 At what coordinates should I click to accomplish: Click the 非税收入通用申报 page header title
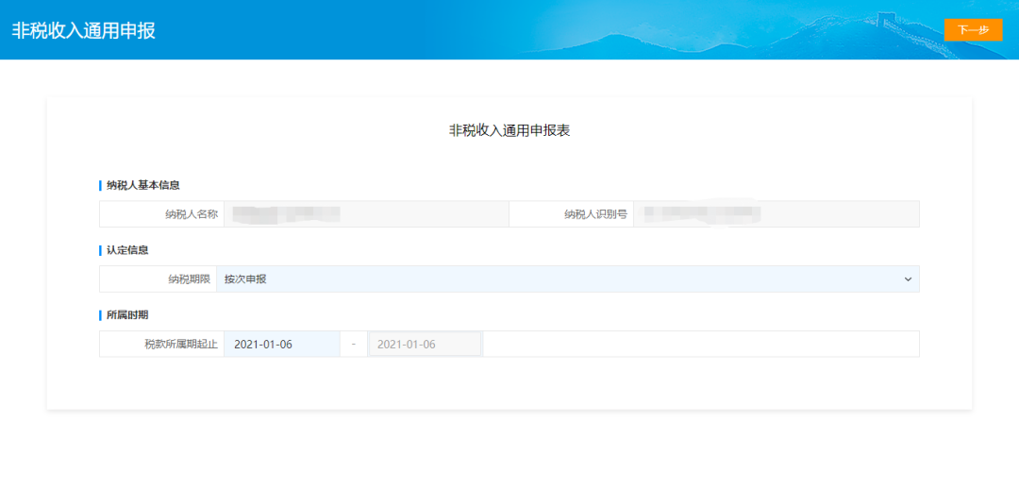[x=84, y=30]
